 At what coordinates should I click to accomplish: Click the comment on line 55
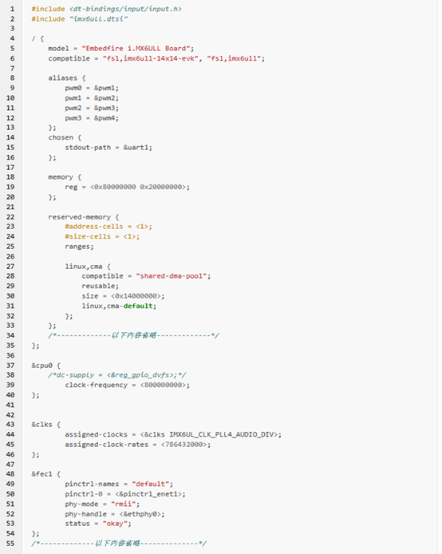[119, 543]
